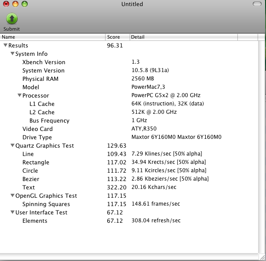Collapse the User Interface Test triangle
266x261 pixels.
[12, 212]
